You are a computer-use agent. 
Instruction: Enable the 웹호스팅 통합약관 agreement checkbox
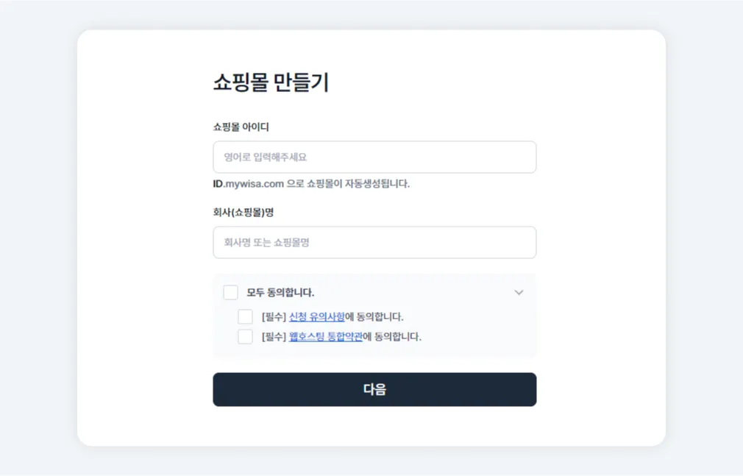click(x=245, y=337)
